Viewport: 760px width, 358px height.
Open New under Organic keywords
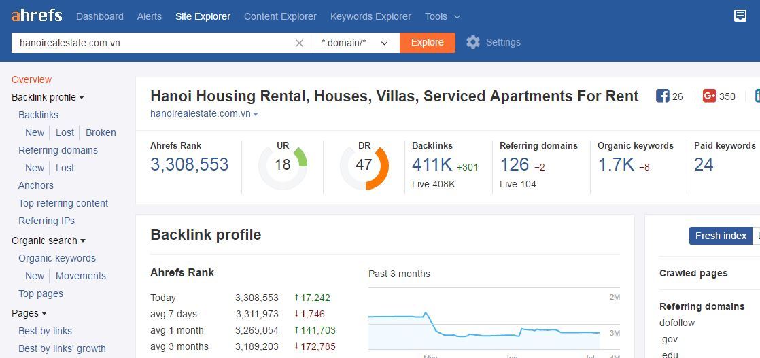[x=35, y=276]
